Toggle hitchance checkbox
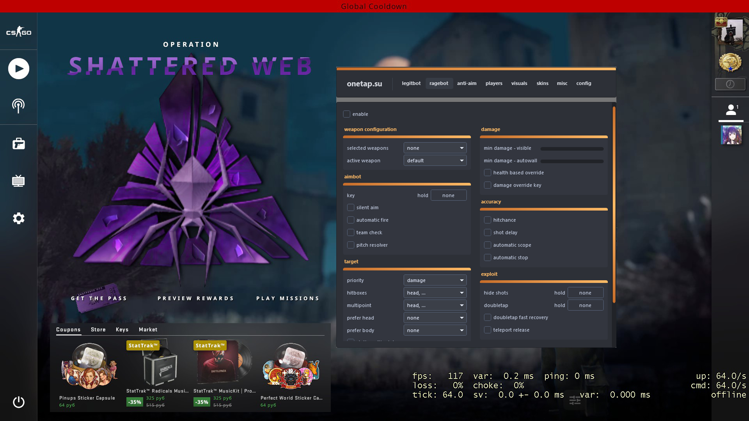This screenshot has width=749, height=421. (x=487, y=220)
